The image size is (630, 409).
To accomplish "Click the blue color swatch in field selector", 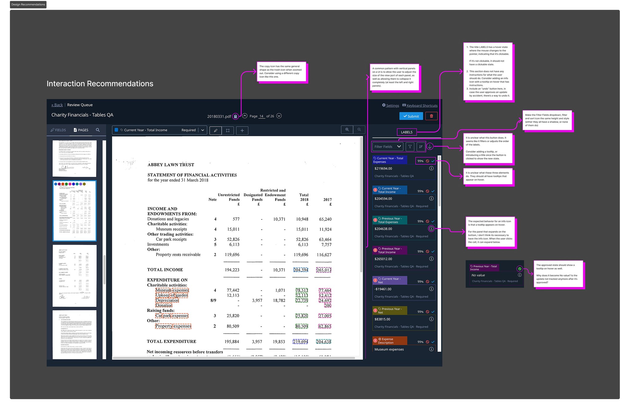I will pyautogui.click(x=116, y=130).
